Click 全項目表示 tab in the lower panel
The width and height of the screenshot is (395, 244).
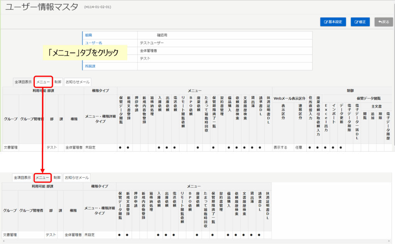click(x=22, y=178)
